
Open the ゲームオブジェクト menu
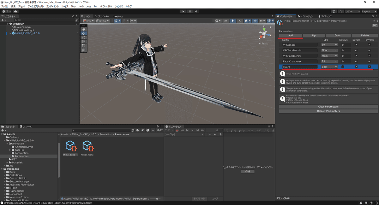tap(36, 6)
